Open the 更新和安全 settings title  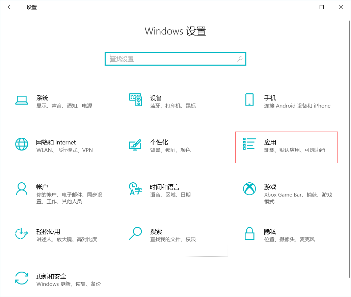point(51,276)
